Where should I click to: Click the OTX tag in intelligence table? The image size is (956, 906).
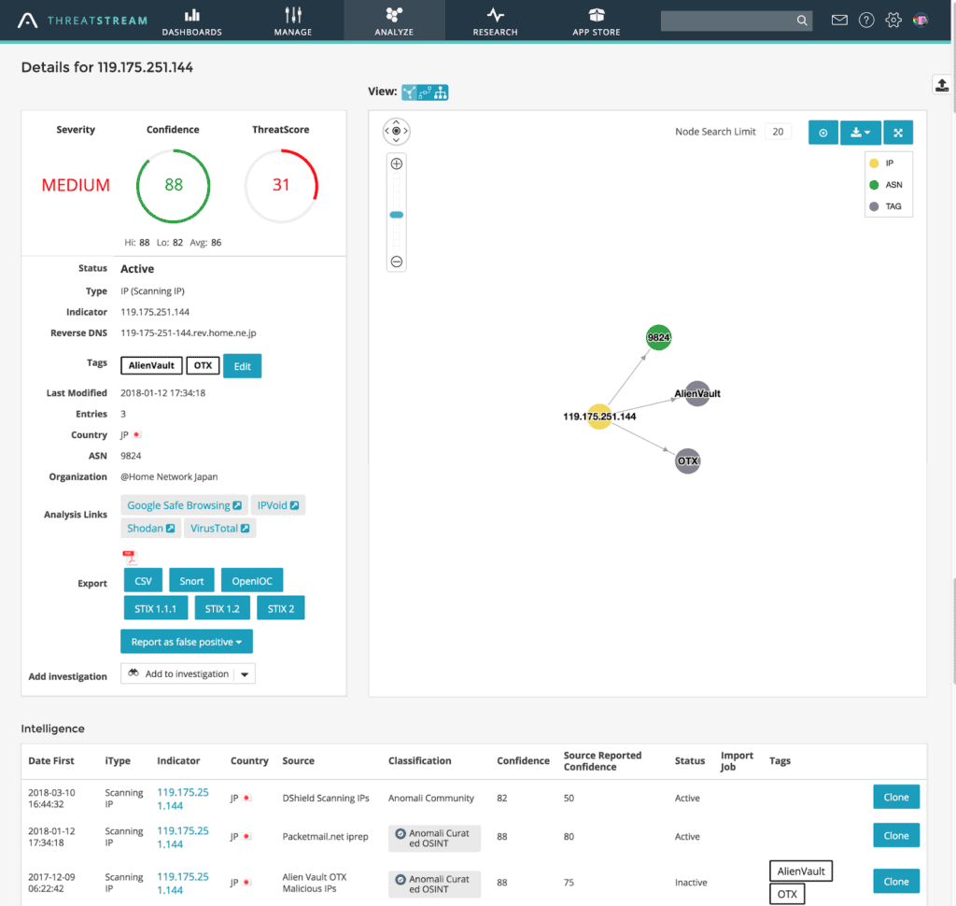pyautogui.click(x=787, y=894)
